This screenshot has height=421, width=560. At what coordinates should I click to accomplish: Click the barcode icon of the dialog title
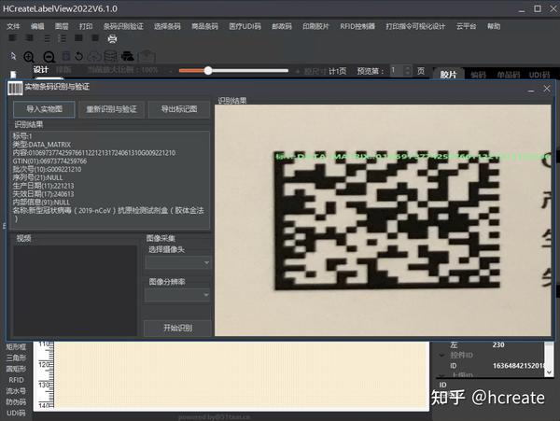pyautogui.click(x=15, y=88)
